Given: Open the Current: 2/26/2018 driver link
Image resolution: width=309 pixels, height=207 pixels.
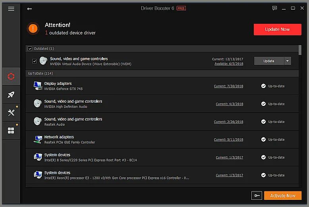Looking at the screenshot, I should pyautogui.click(x=228, y=122).
